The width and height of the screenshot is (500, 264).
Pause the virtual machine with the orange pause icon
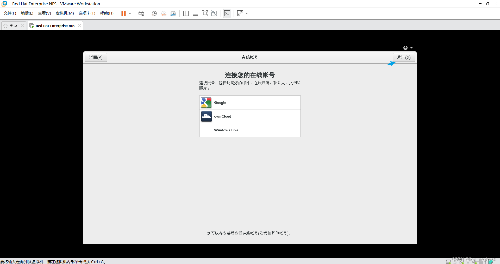(x=123, y=13)
